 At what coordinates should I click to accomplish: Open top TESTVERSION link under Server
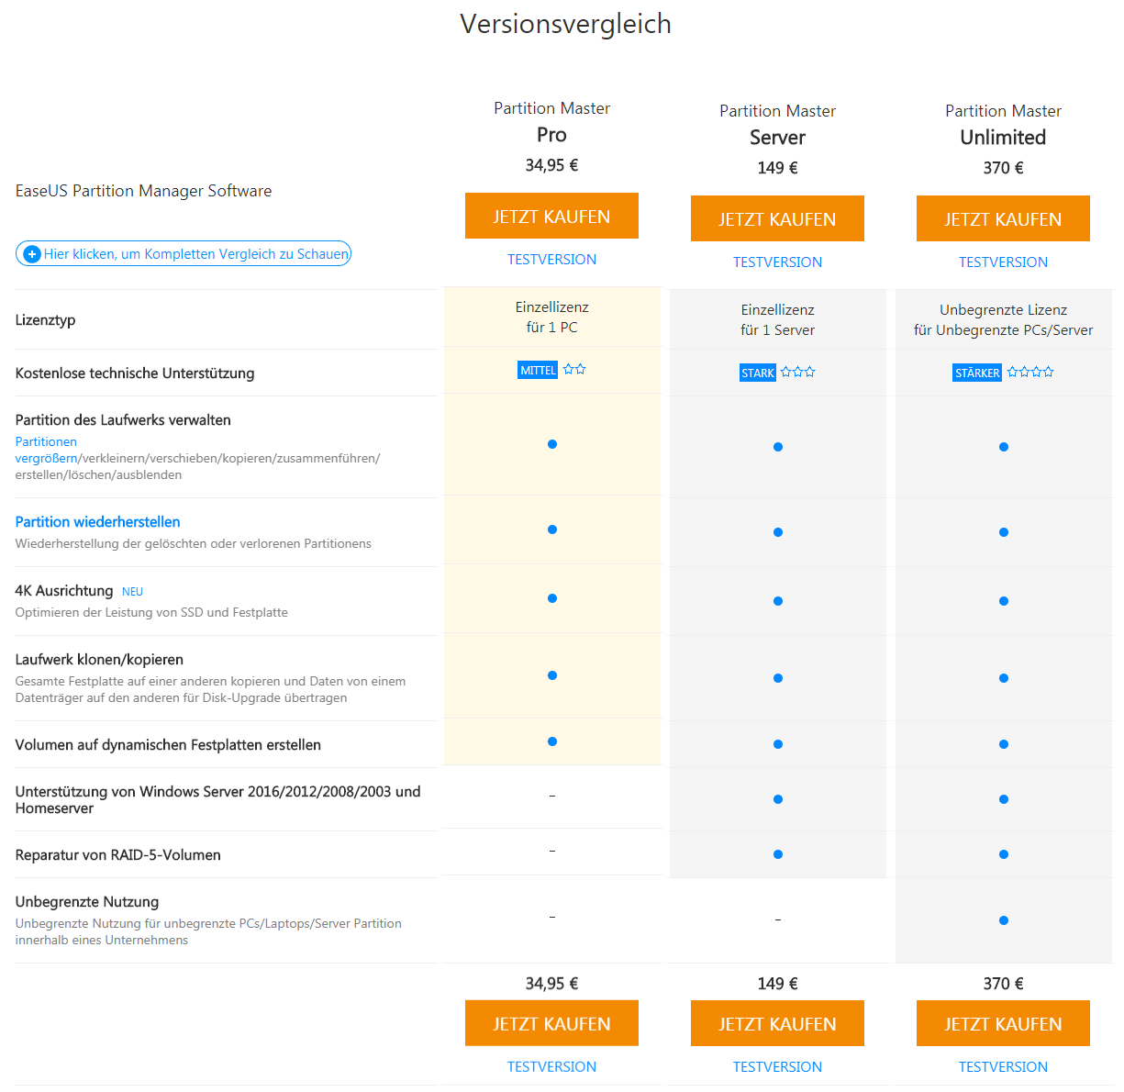(777, 262)
